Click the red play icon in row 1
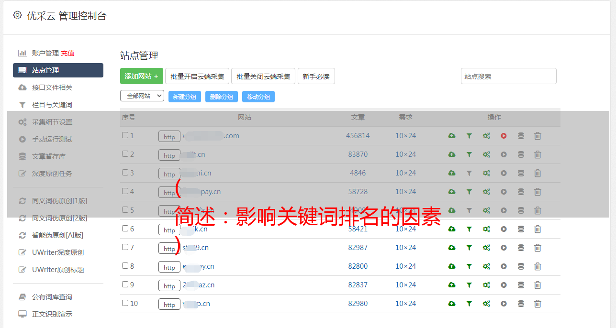The width and height of the screenshot is (616, 328). [504, 136]
